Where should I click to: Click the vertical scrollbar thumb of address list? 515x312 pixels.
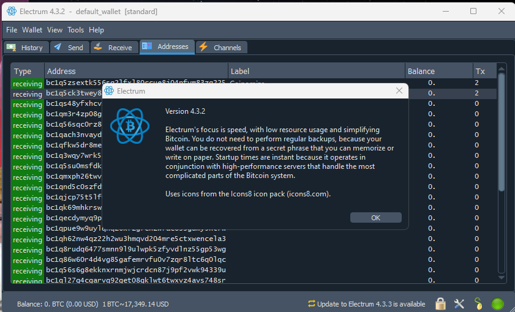click(x=501, y=132)
